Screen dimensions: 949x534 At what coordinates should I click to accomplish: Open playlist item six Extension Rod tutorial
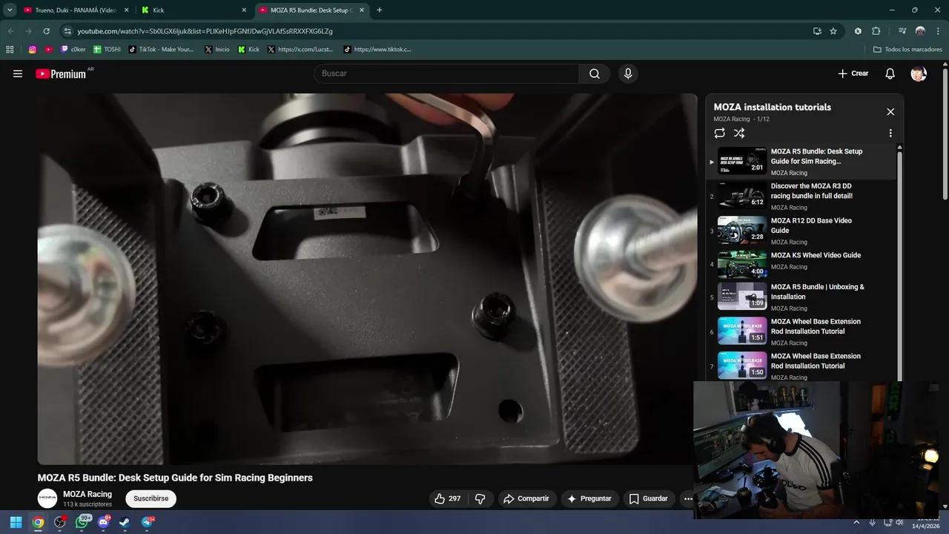tap(802, 332)
